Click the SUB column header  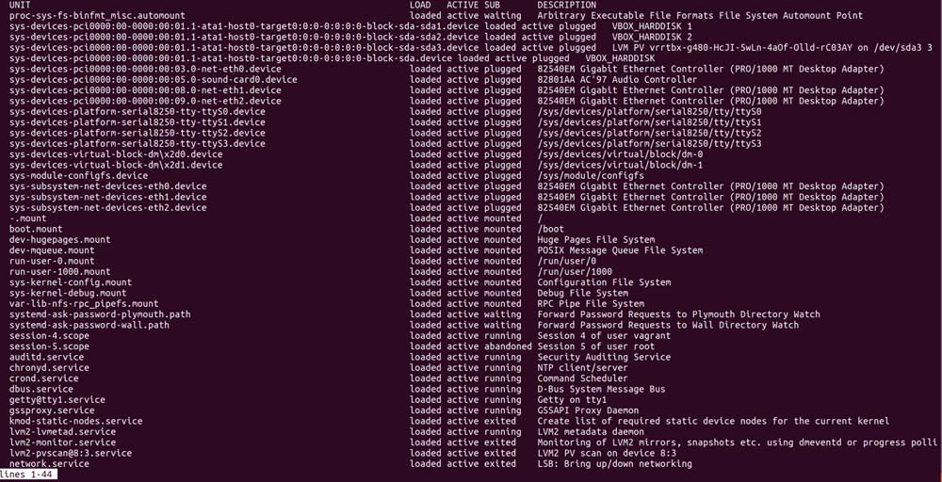(x=492, y=6)
